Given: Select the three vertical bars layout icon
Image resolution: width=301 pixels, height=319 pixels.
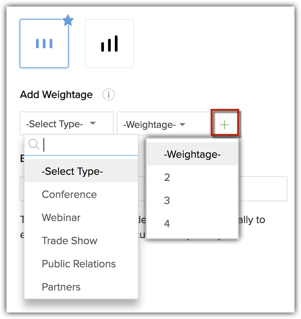Looking at the screenshot, I should [x=44, y=44].
